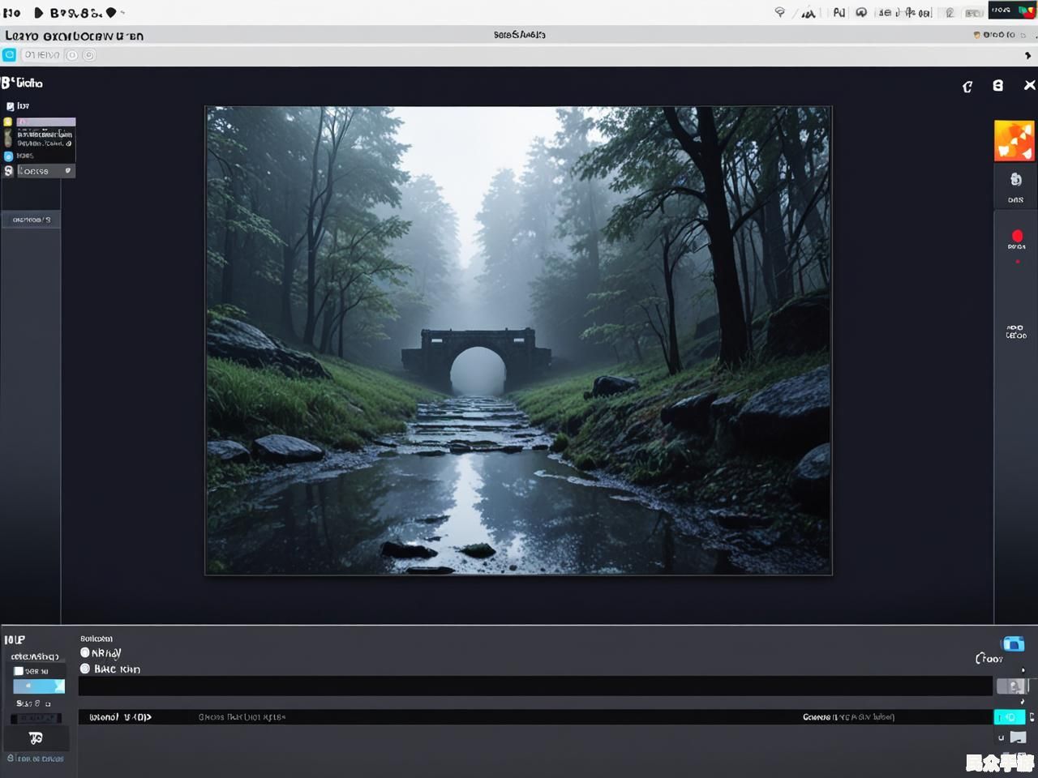Click the save icon above the preview
The image size is (1038, 778).
pyautogui.click(x=998, y=85)
